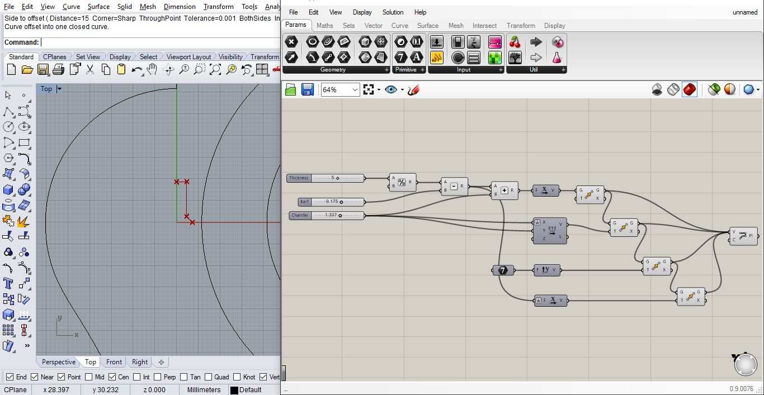
Task: Adjust the Thickness number slider
Action: point(327,178)
